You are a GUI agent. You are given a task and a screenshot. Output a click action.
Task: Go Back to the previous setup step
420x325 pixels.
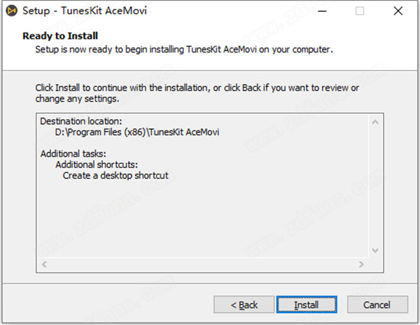click(x=245, y=305)
